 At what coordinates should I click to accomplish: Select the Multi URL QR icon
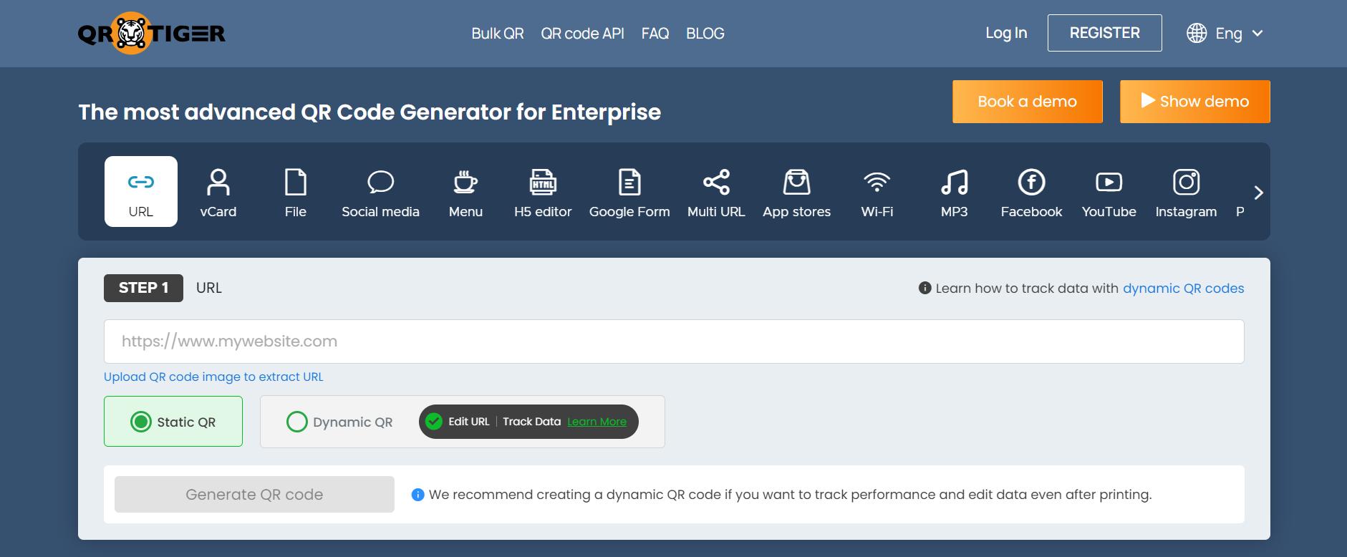pyautogui.click(x=716, y=183)
